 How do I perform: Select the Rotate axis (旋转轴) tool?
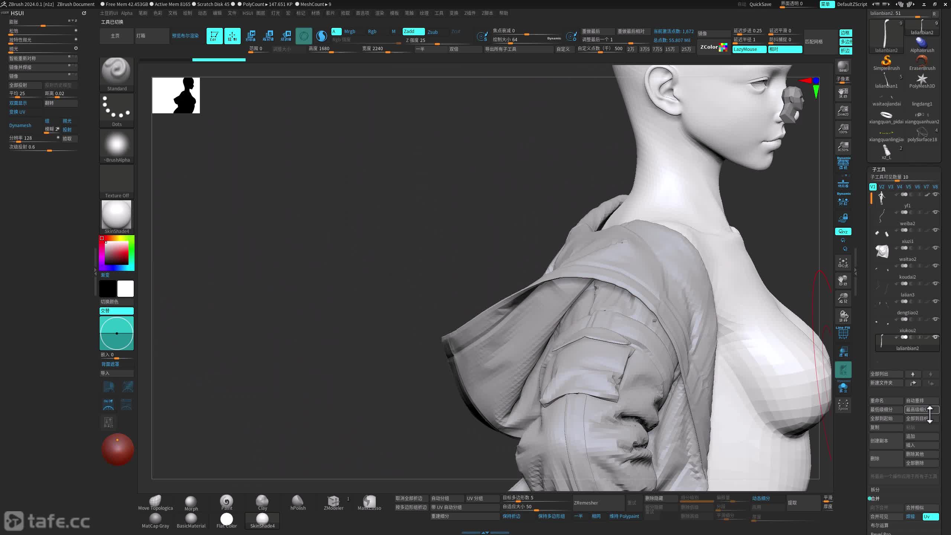click(x=286, y=36)
